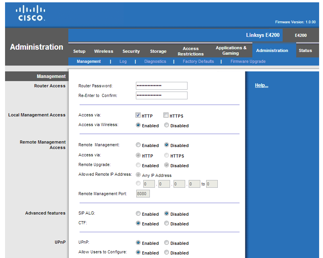Select Disabled for SIP ALG
This screenshot has width=323, height=258.
167,213
